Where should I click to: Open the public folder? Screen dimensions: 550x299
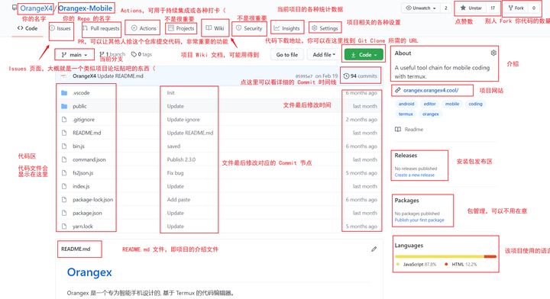pyautogui.click(x=79, y=106)
